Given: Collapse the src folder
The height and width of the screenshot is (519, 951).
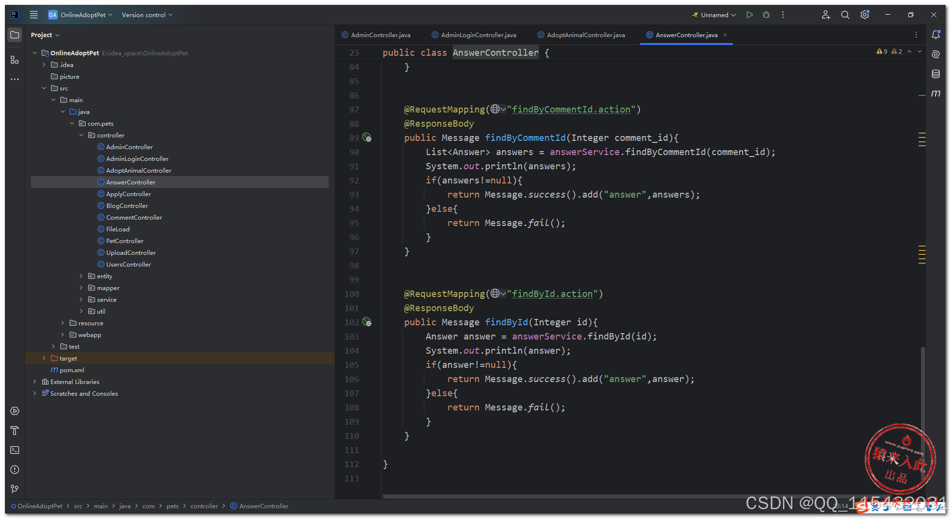Looking at the screenshot, I should 44,88.
